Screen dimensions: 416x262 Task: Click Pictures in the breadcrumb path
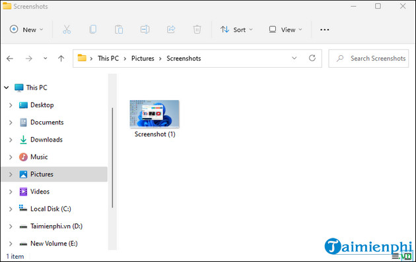coord(143,58)
